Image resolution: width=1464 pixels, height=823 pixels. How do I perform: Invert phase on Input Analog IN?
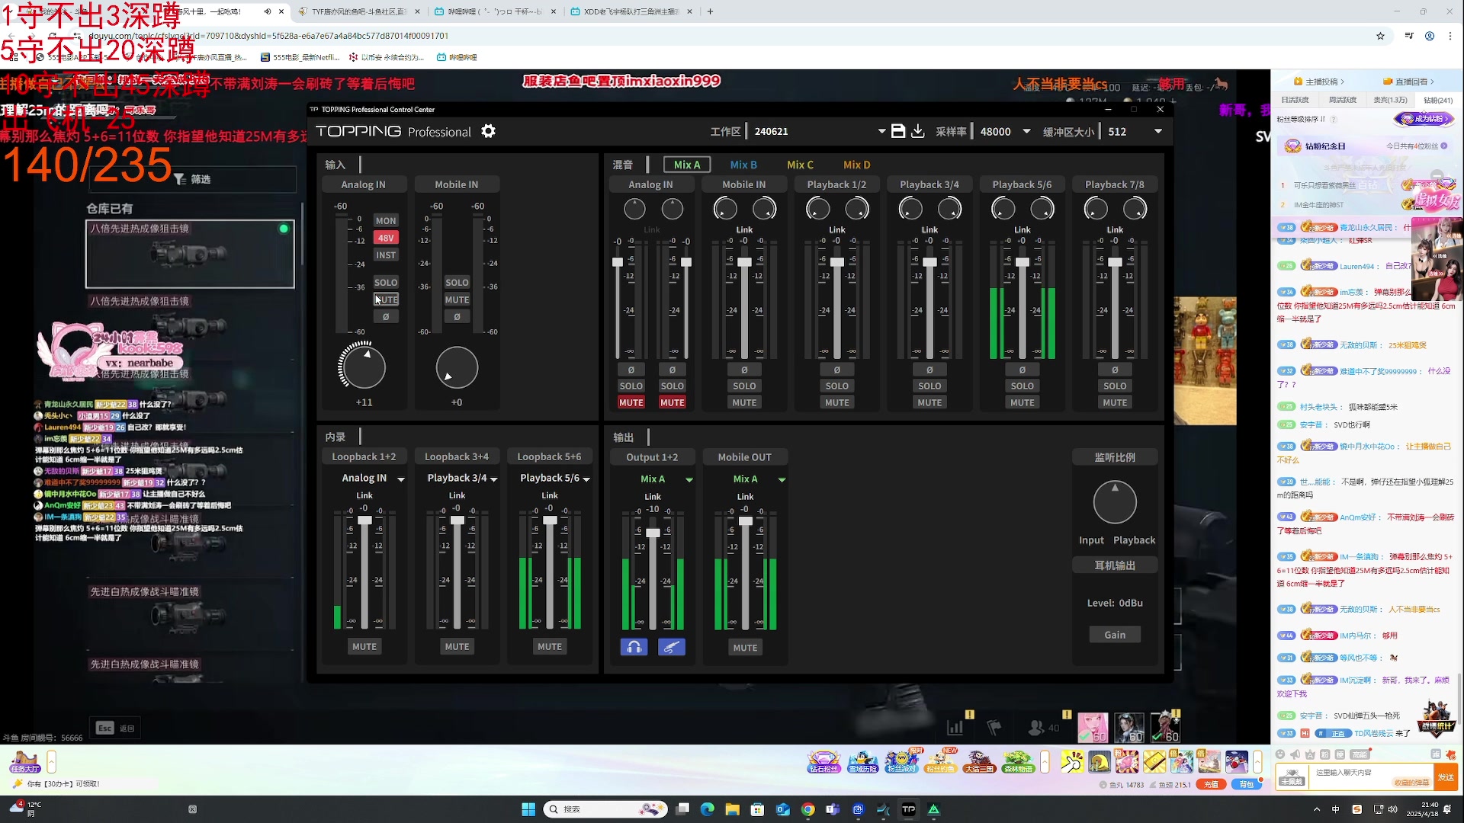point(386,317)
